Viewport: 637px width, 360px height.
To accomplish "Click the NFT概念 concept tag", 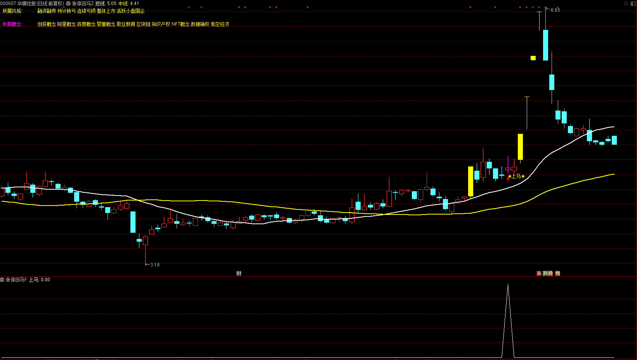I will [181, 24].
